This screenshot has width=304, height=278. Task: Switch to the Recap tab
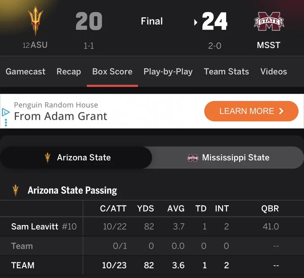coord(69,72)
